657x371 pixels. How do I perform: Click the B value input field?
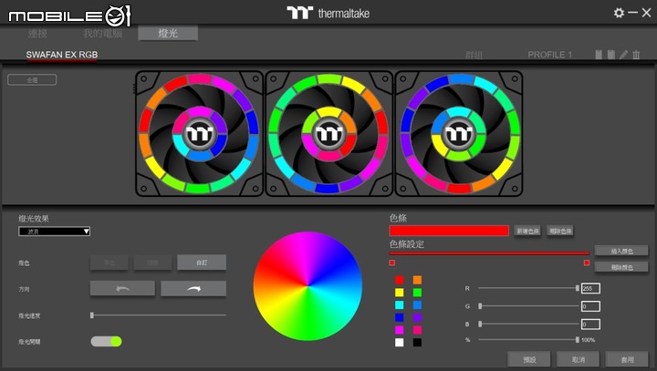click(590, 325)
